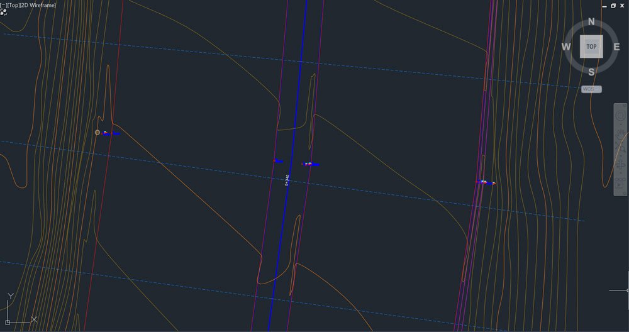Screen dimensions: 629x332
Task: Click the TOP face of ViewCube
Action: (x=591, y=47)
